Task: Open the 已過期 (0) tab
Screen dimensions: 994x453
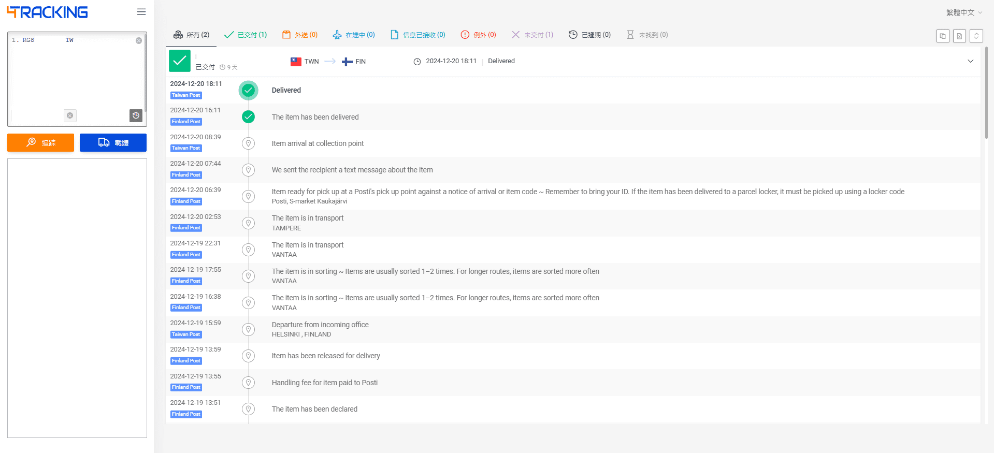Action: (589, 35)
